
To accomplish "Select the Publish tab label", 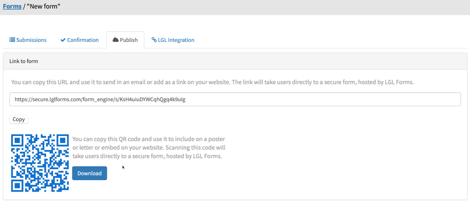I will [x=129, y=40].
